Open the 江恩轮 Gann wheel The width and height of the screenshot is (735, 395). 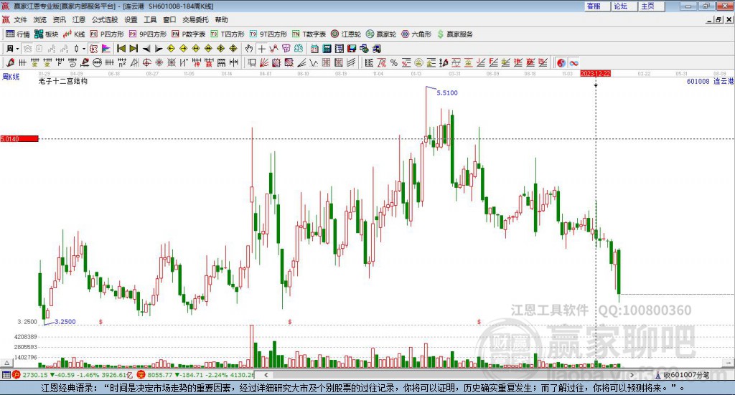pos(346,34)
